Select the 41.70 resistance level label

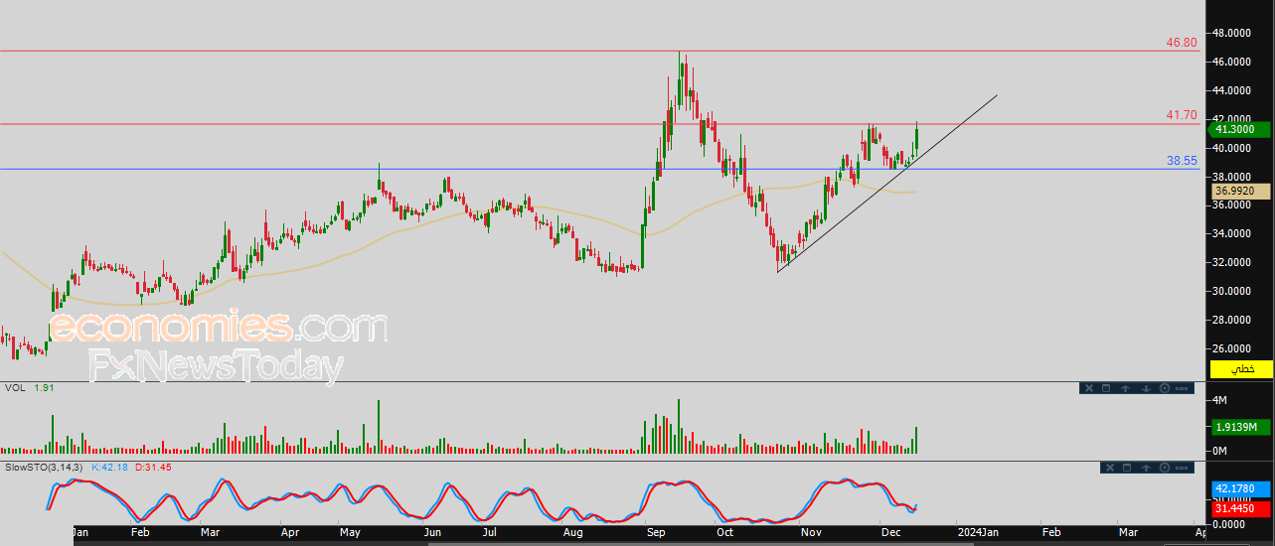(x=1182, y=116)
